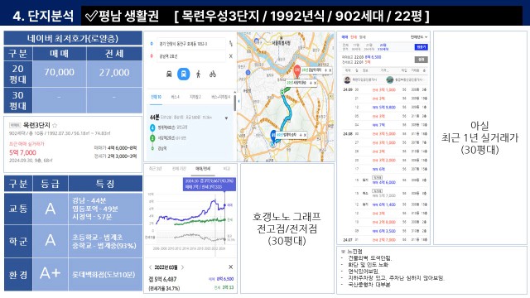Select the public transit mode icon
530x298 pixels.
(x=184, y=74)
